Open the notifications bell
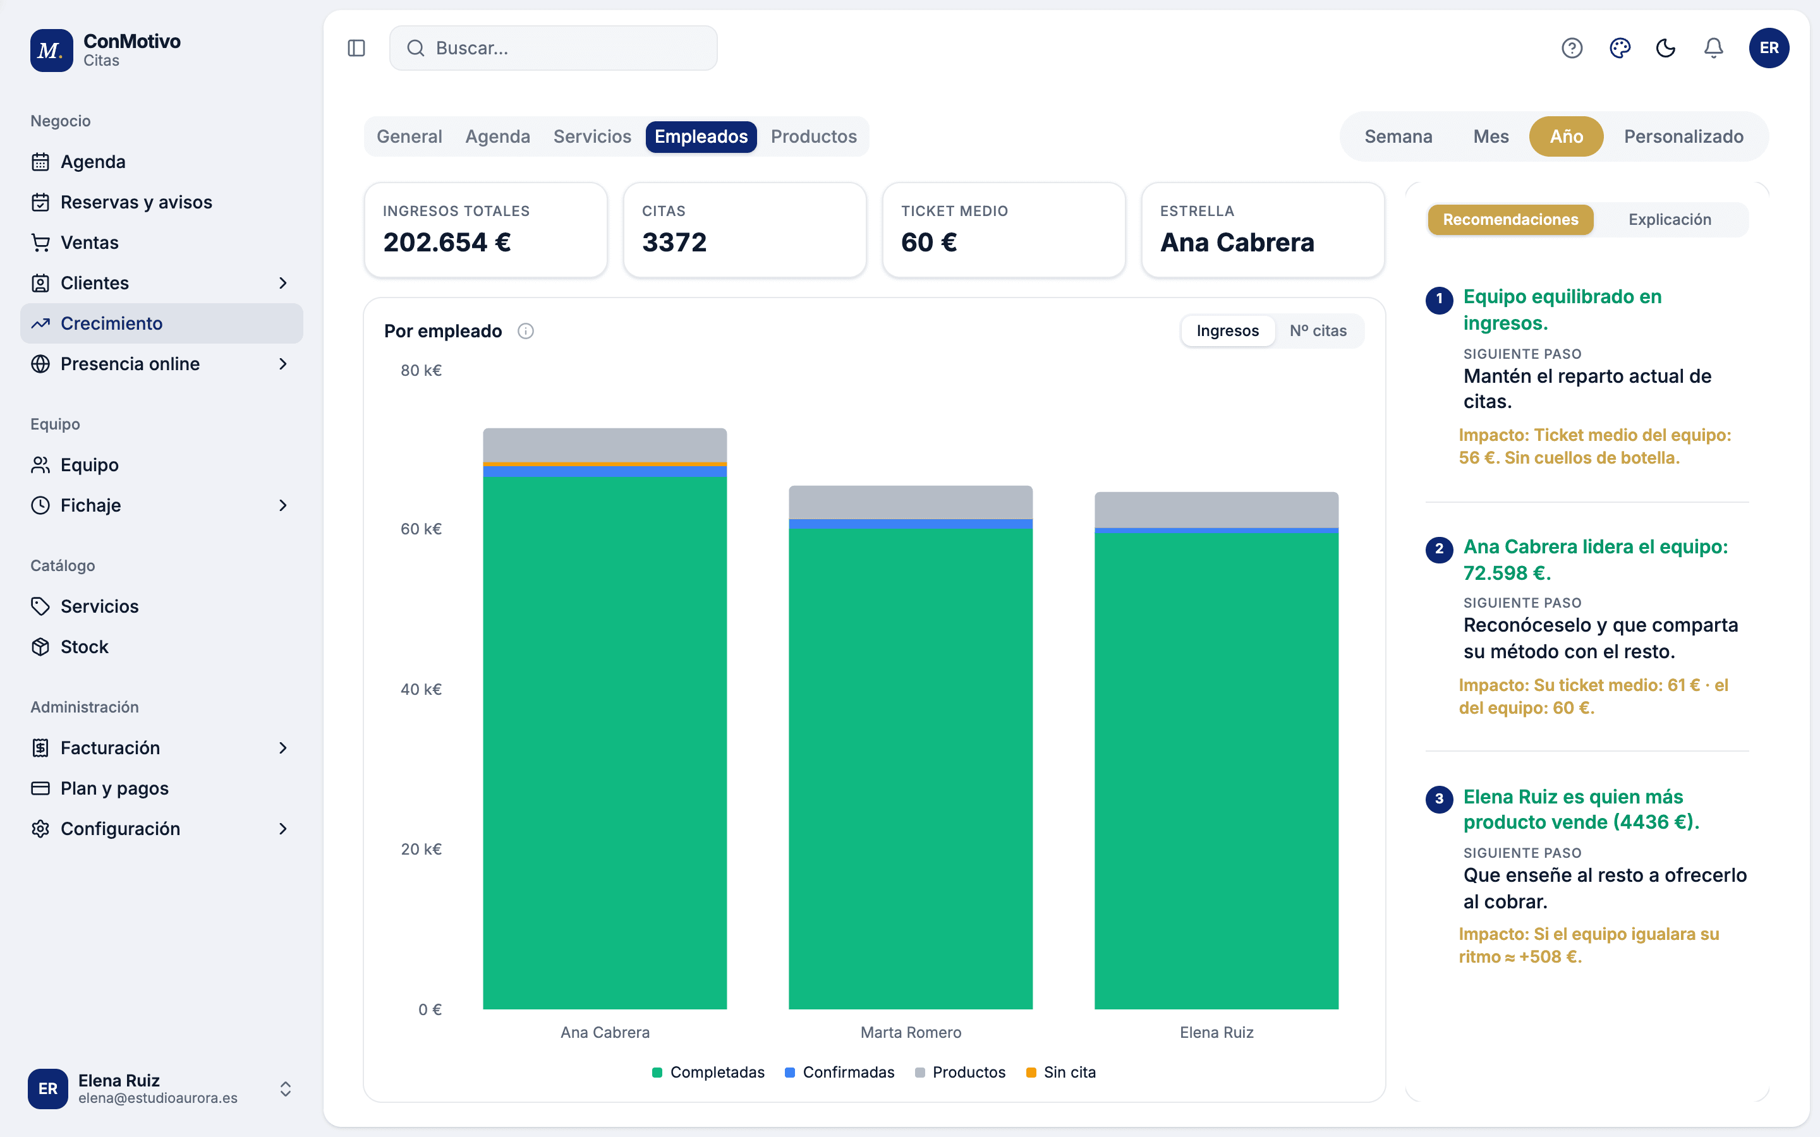The width and height of the screenshot is (1820, 1137). click(x=1713, y=48)
